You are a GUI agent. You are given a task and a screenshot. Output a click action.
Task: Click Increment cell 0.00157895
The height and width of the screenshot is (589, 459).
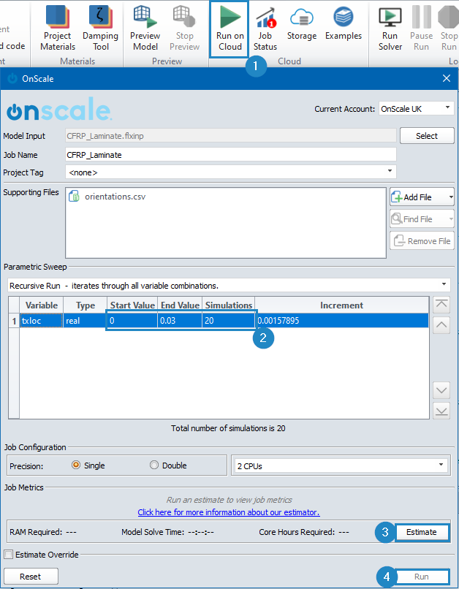(342, 320)
